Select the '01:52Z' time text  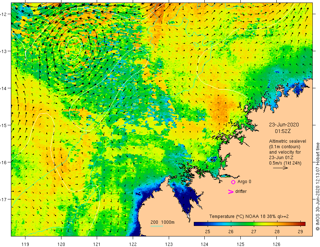pos(283,131)
